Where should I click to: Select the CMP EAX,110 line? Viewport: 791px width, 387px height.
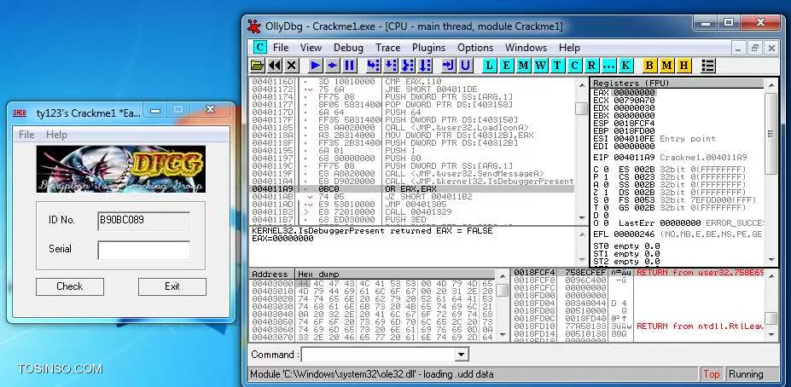coord(412,81)
